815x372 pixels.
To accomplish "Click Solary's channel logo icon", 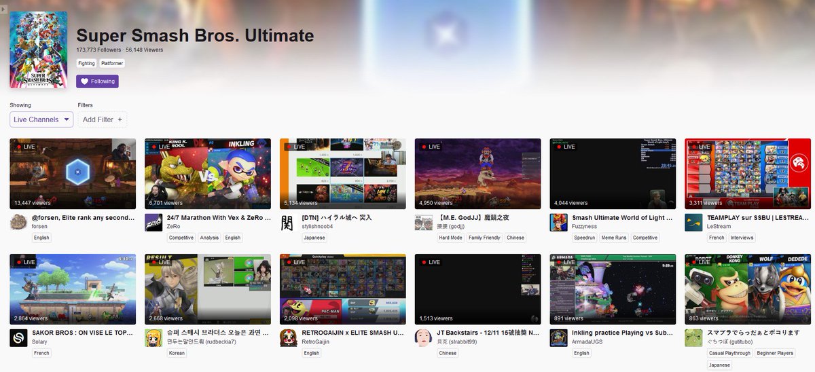I will coord(18,338).
